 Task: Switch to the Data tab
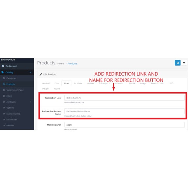click(x=57, y=83)
